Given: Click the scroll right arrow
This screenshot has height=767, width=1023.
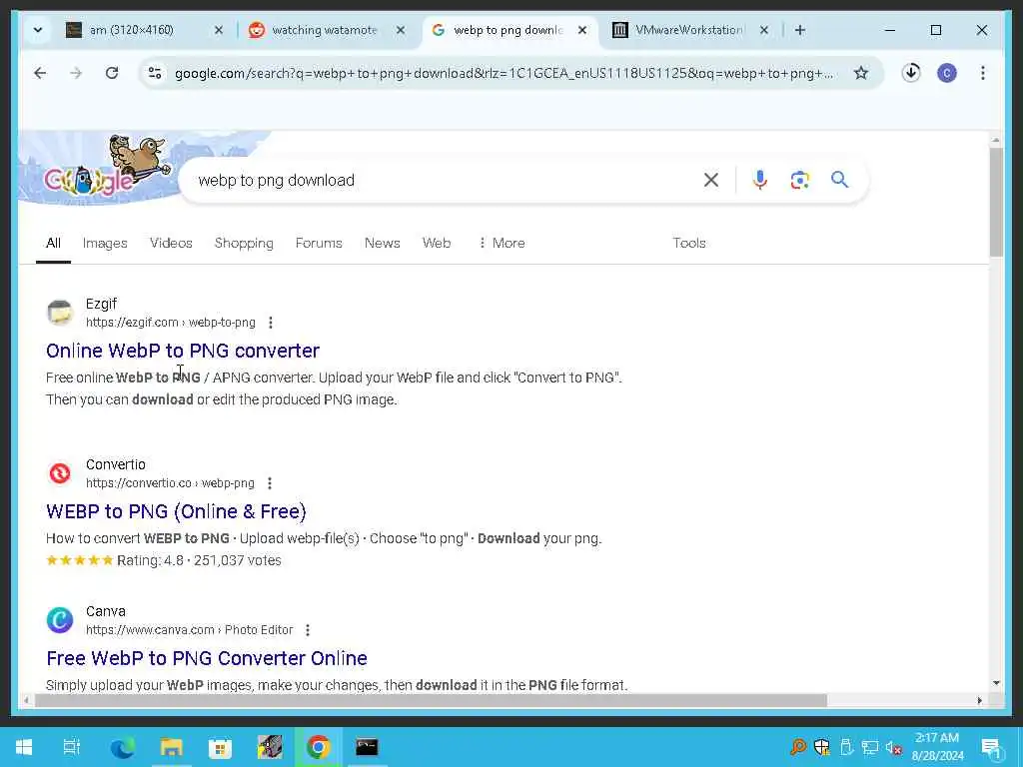Looking at the screenshot, I should pyautogui.click(x=979, y=700).
